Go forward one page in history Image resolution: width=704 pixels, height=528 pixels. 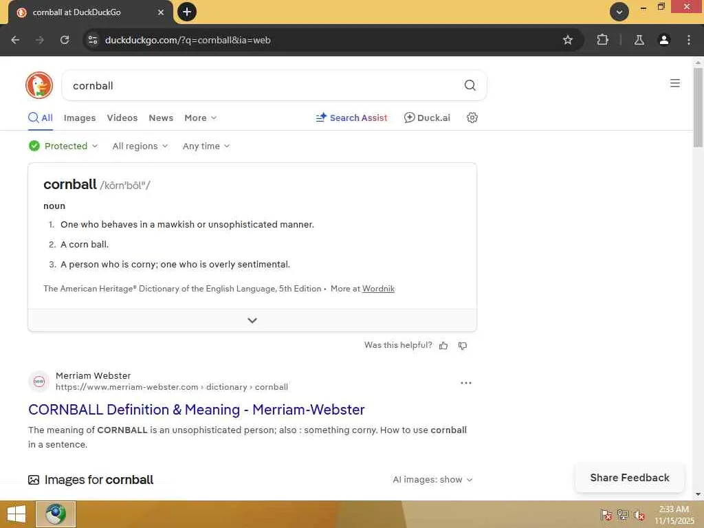(x=40, y=40)
